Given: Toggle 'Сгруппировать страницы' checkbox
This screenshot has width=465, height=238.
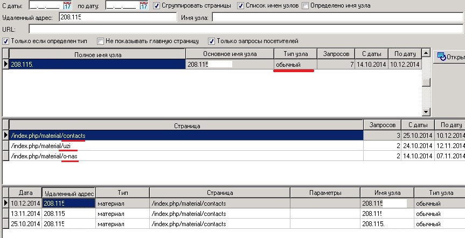Looking at the screenshot, I should [157, 5].
